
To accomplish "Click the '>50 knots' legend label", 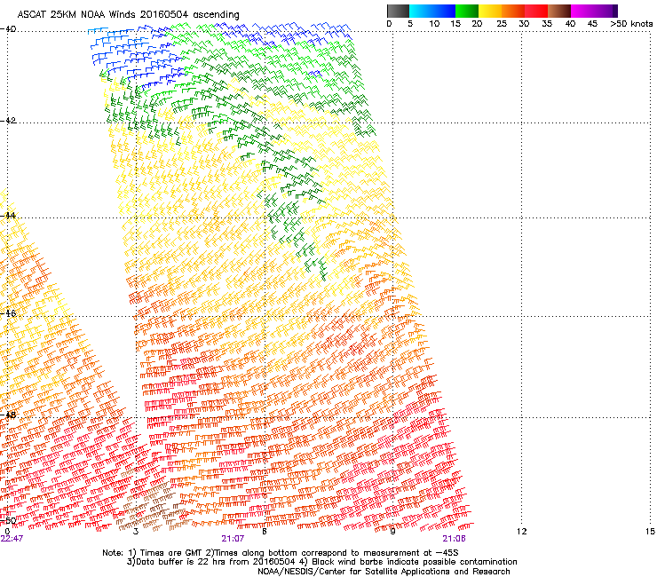I will (x=631, y=24).
